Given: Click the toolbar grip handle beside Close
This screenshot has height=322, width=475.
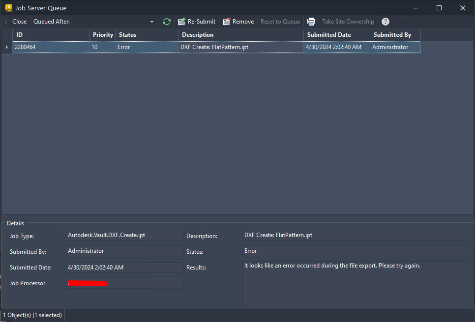Looking at the screenshot, I should [6, 22].
